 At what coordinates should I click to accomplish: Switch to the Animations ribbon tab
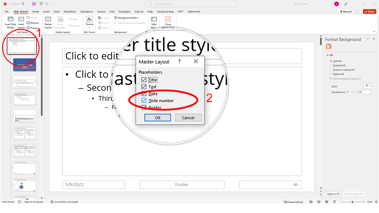pyautogui.click(x=87, y=11)
